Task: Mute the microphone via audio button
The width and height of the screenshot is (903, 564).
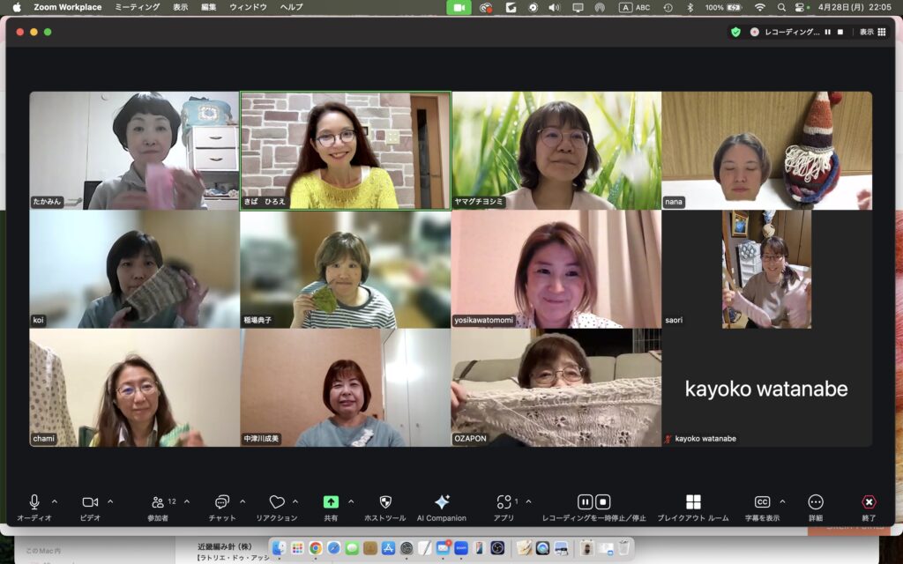Action: click(x=34, y=502)
